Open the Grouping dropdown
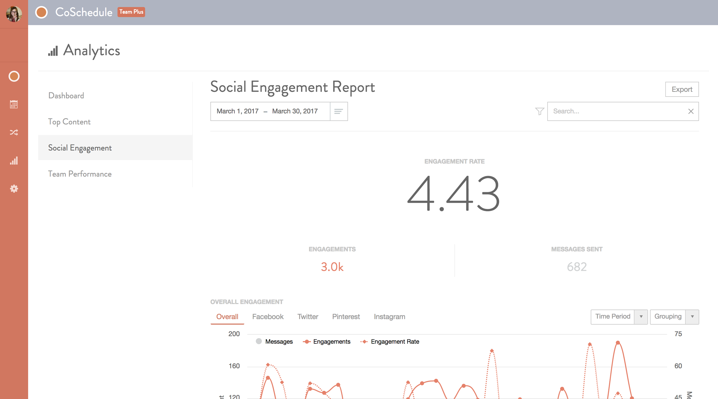This screenshot has height=399, width=718. pos(674,317)
